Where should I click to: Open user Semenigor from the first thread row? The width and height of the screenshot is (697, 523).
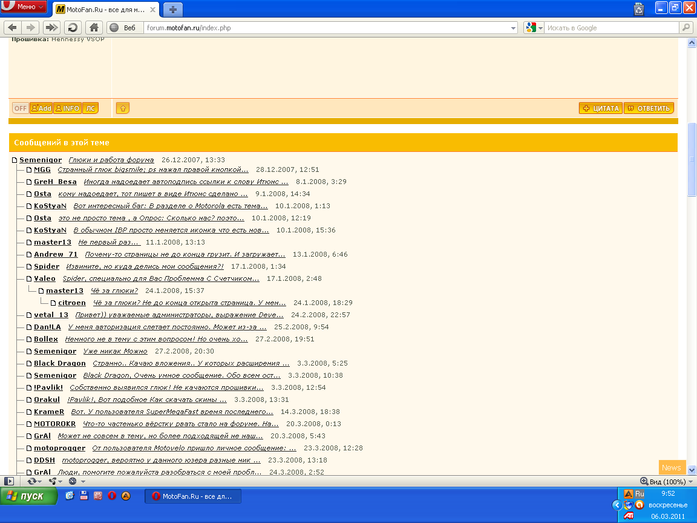click(41, 160)
